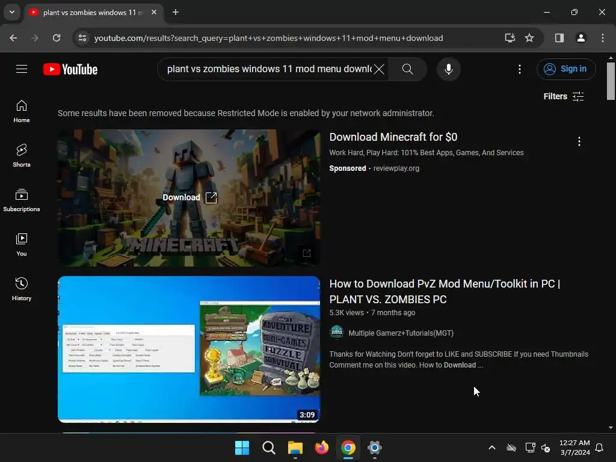Start voice search with the microphone
Viewport: 616px width, 462px height.
[448, 69]
